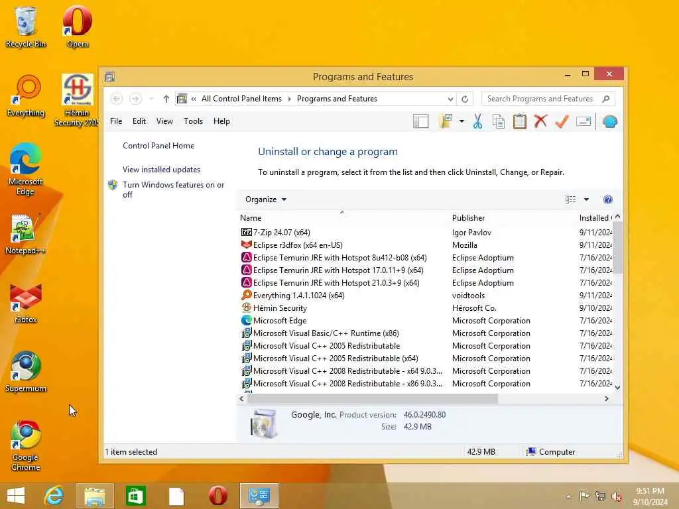
Task: Select Eclipse Temurin JRE 17.0.11+9 entry
Action: tap(338, 270)
